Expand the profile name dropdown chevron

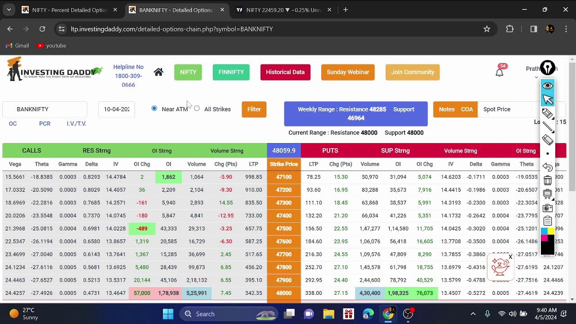click(x=536, y=77)
